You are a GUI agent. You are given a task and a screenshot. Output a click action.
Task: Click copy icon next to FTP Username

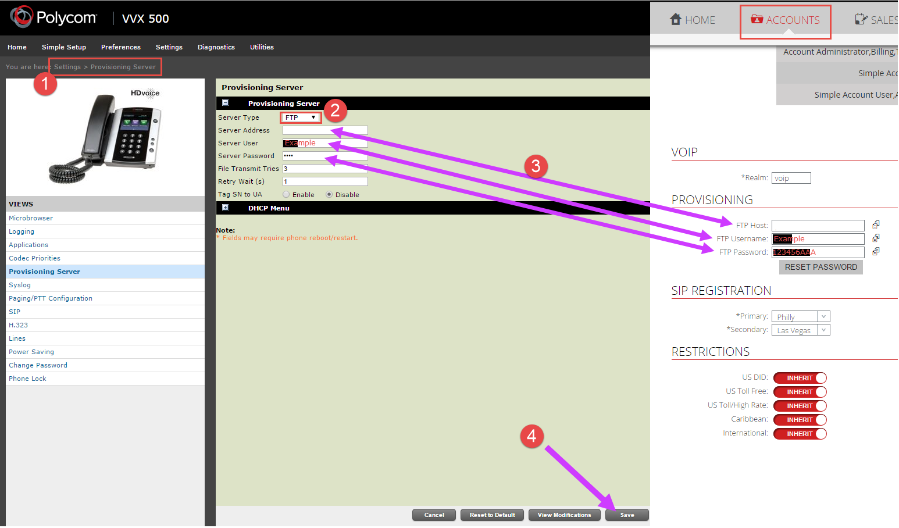point(876,238)
